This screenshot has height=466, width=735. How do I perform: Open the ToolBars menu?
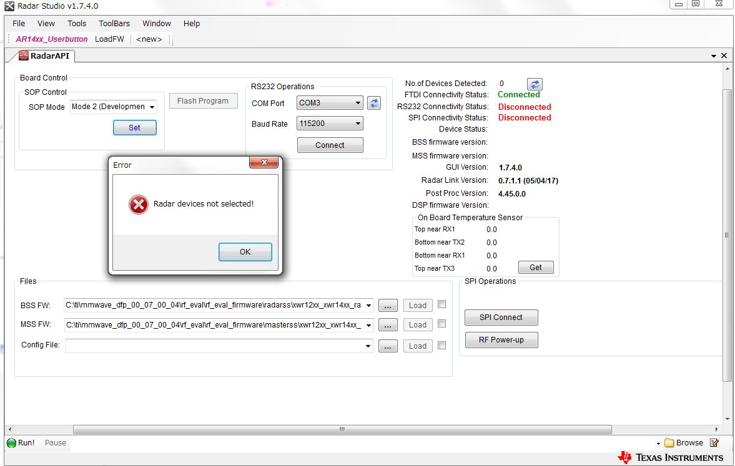coord(114,24)
